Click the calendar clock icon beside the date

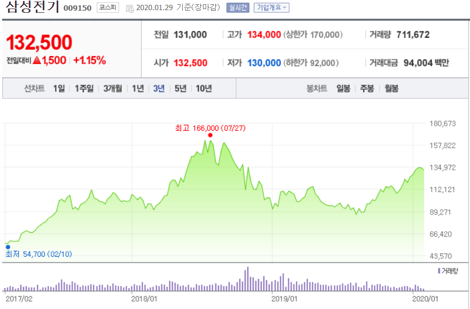pos(130,9)
